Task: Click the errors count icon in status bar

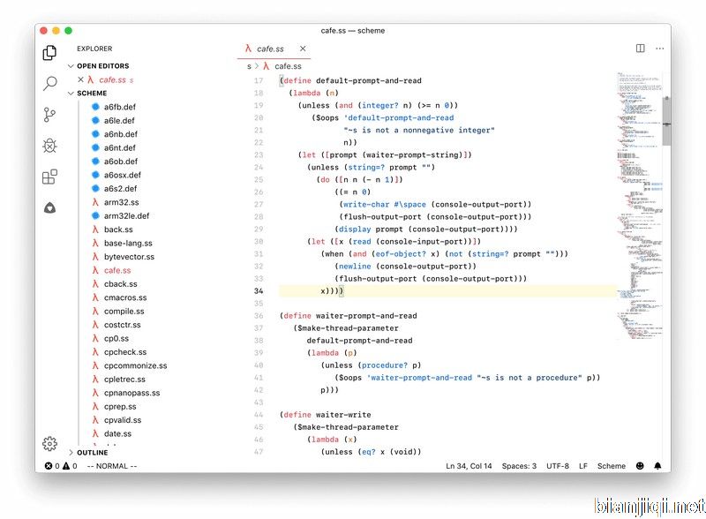Action: (x=49, y=466)
